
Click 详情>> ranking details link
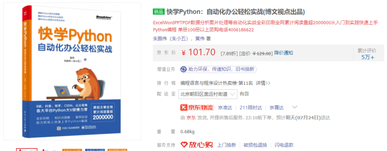coord(263,83)
